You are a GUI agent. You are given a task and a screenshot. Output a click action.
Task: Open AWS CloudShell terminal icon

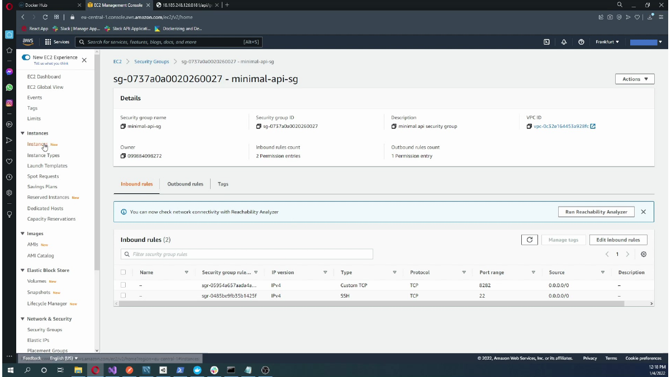point(546,42)
